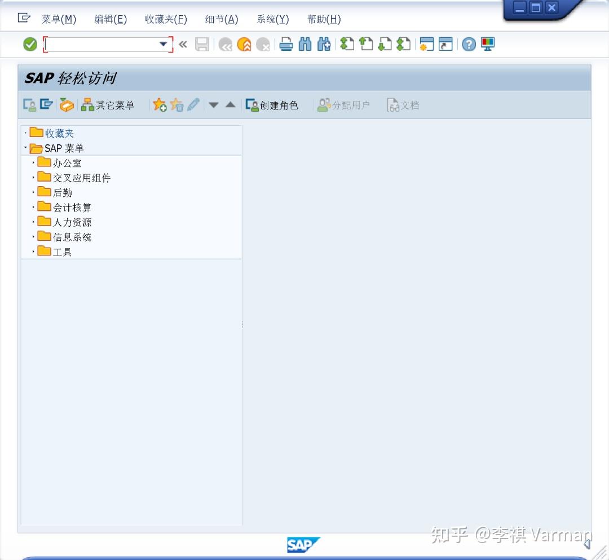Screen dimensions: 609x560
Task: Collapse the SAP 菜单 tree node
Action: pos(25,148)
